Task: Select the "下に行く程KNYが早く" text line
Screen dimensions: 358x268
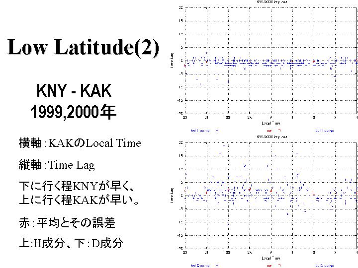Action: pyautogui.click(x=77, y=186)
